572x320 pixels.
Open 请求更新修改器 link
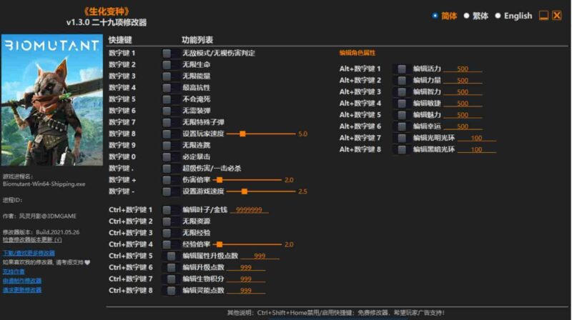click(x=22, y=290)
